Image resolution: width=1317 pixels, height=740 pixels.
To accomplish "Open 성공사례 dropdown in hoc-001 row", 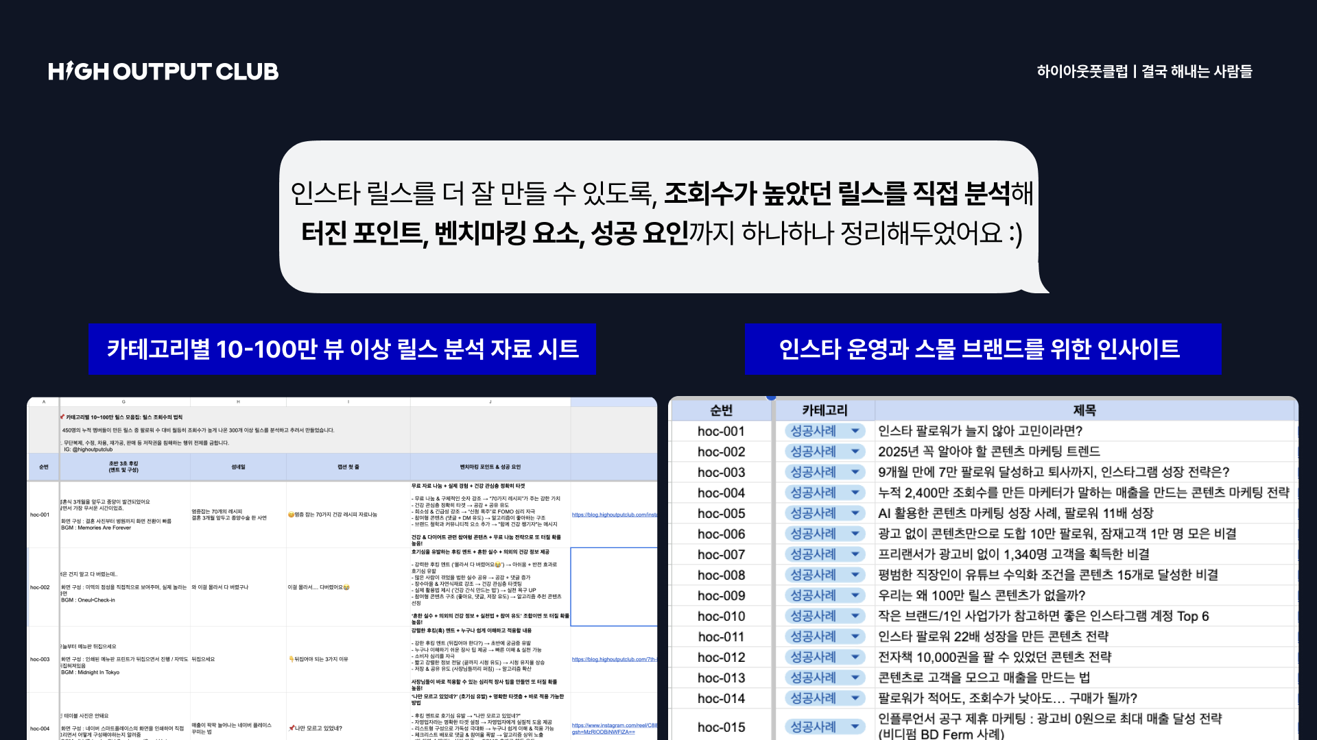I will click(855, 431).
